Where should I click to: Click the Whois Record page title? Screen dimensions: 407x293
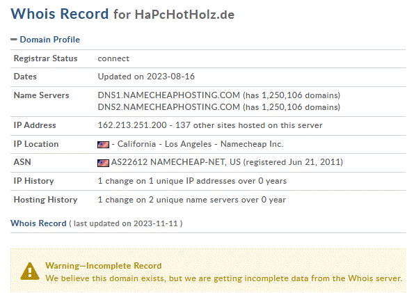[59, 13]
